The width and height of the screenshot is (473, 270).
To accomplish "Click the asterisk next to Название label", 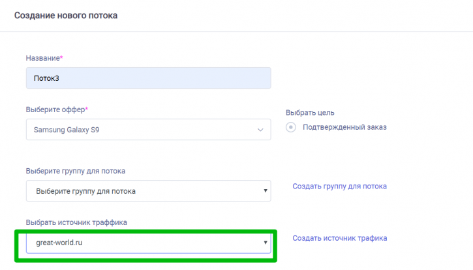I will pyautogui.click(x=61, y=57).
